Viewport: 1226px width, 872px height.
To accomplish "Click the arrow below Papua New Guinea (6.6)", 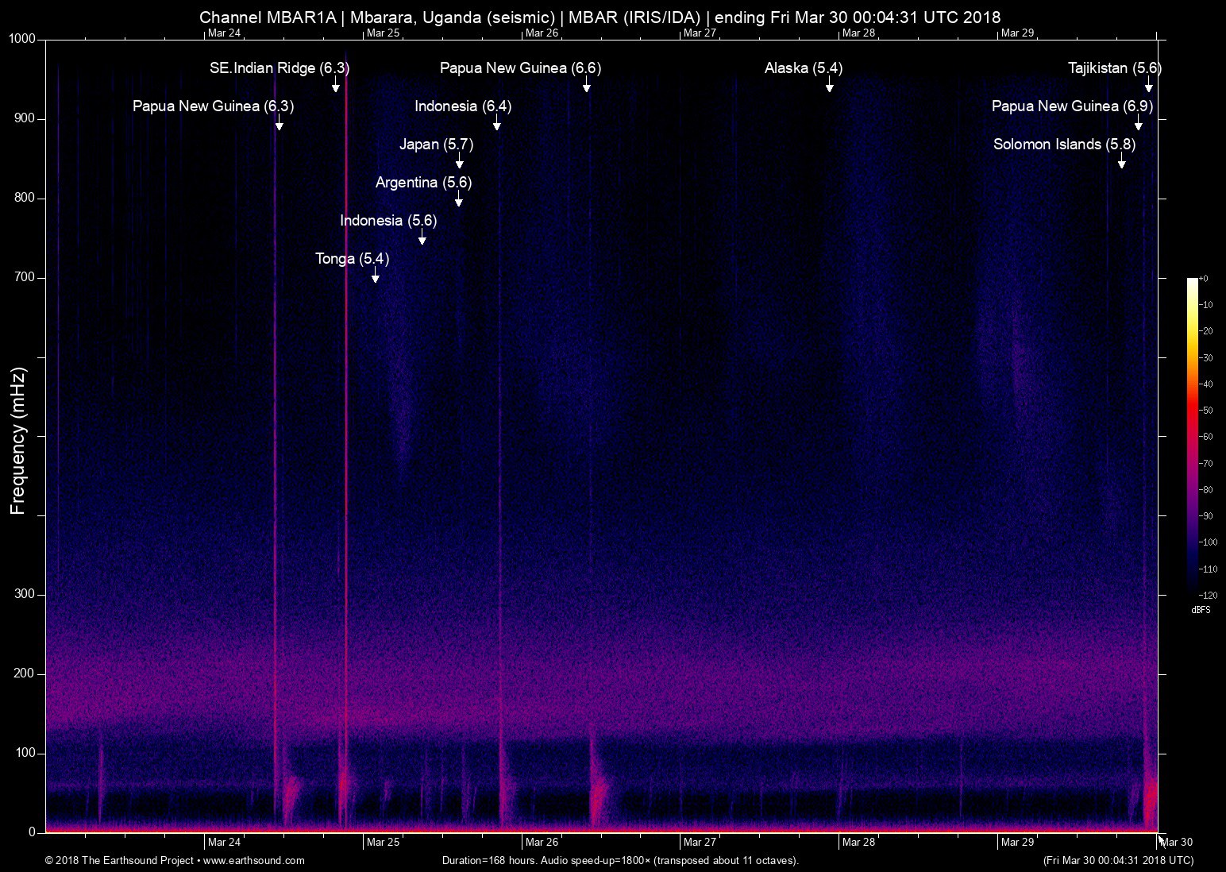I will pos(586,86).
